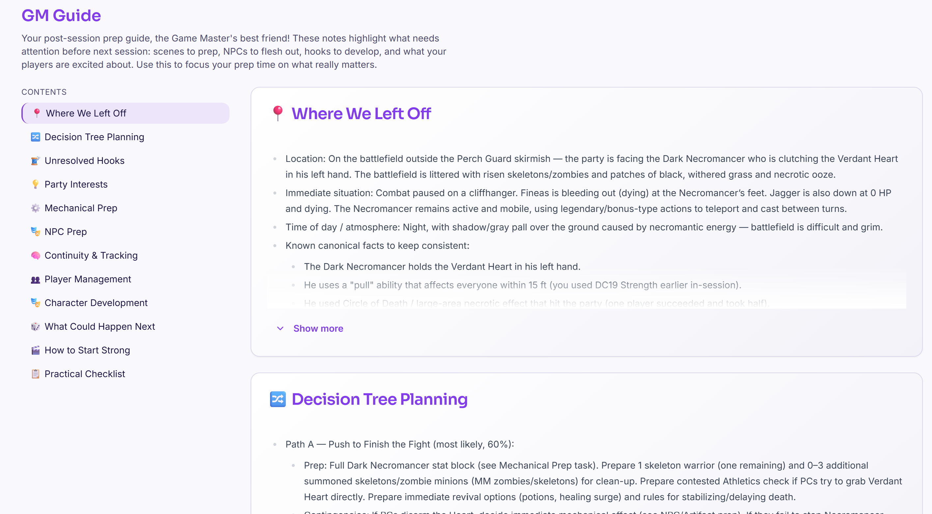Click the thread spool icon for Unresolved Hooks
Screen dimensions: 932x514
pos(36,161)
